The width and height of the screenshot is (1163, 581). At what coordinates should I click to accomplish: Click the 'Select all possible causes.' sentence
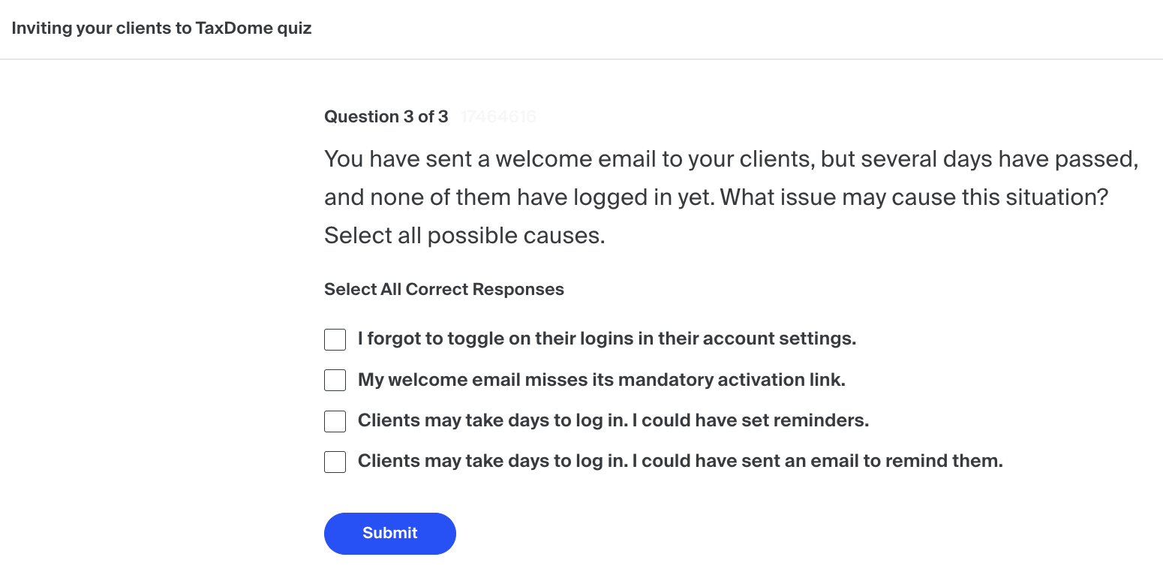pyautogui.click(x=464, y=236)
